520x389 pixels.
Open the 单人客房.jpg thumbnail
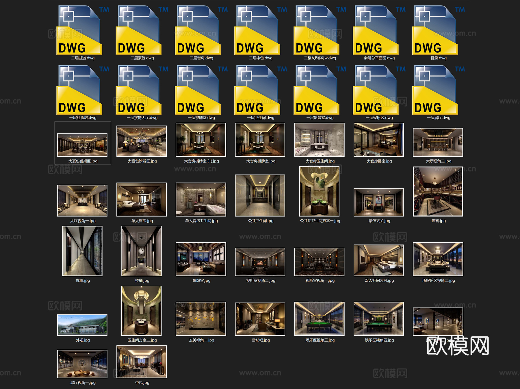coord(142,200)
